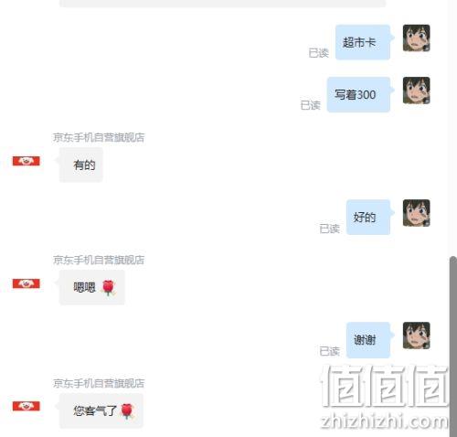The height and width of the screenshot is (437, 457).
Task: Select the 写着300 message bubble
Action: 358,94
